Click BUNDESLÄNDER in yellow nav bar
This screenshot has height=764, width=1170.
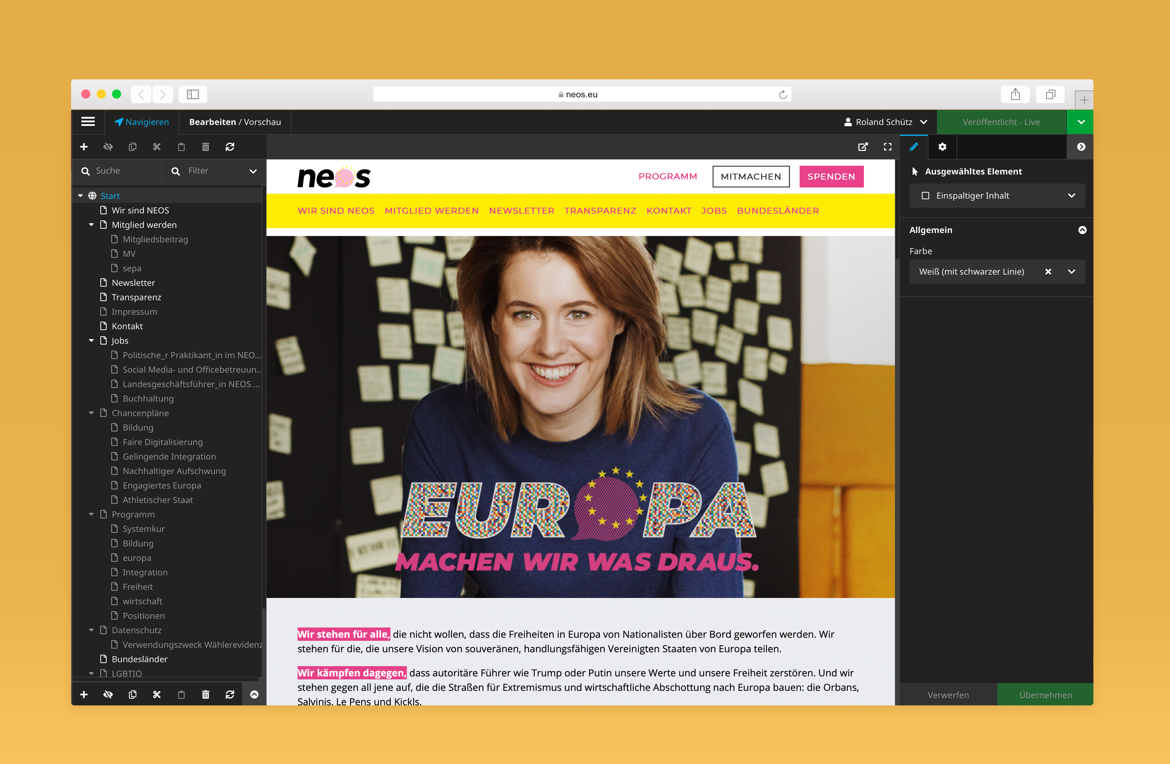778,210
